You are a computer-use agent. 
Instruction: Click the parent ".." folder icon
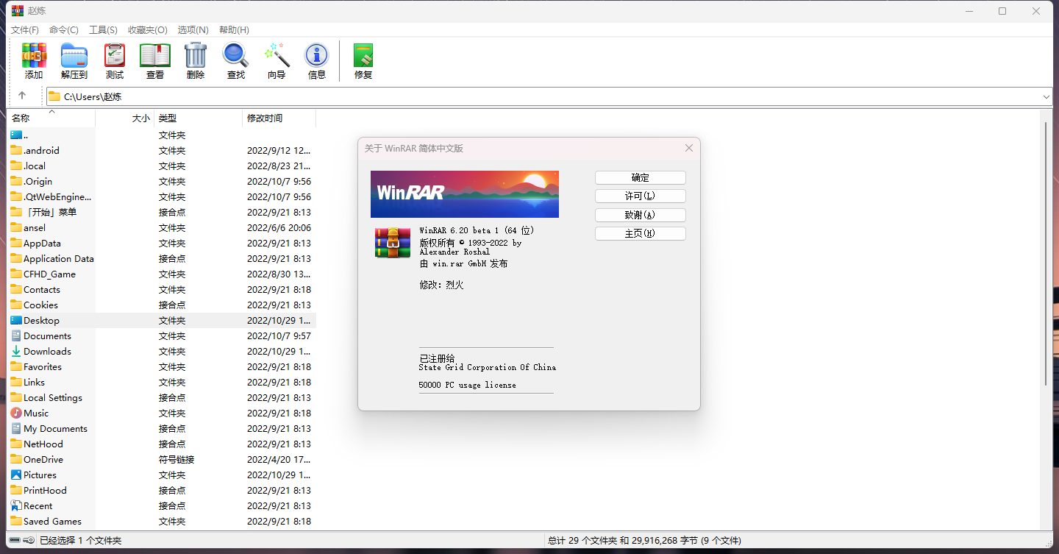[16, 135]
